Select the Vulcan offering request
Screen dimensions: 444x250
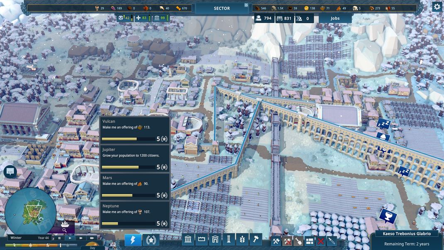pos(134,130)
